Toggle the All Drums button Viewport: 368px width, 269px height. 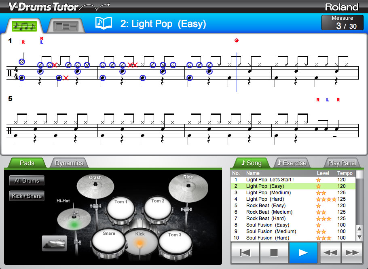click(27, 181)
